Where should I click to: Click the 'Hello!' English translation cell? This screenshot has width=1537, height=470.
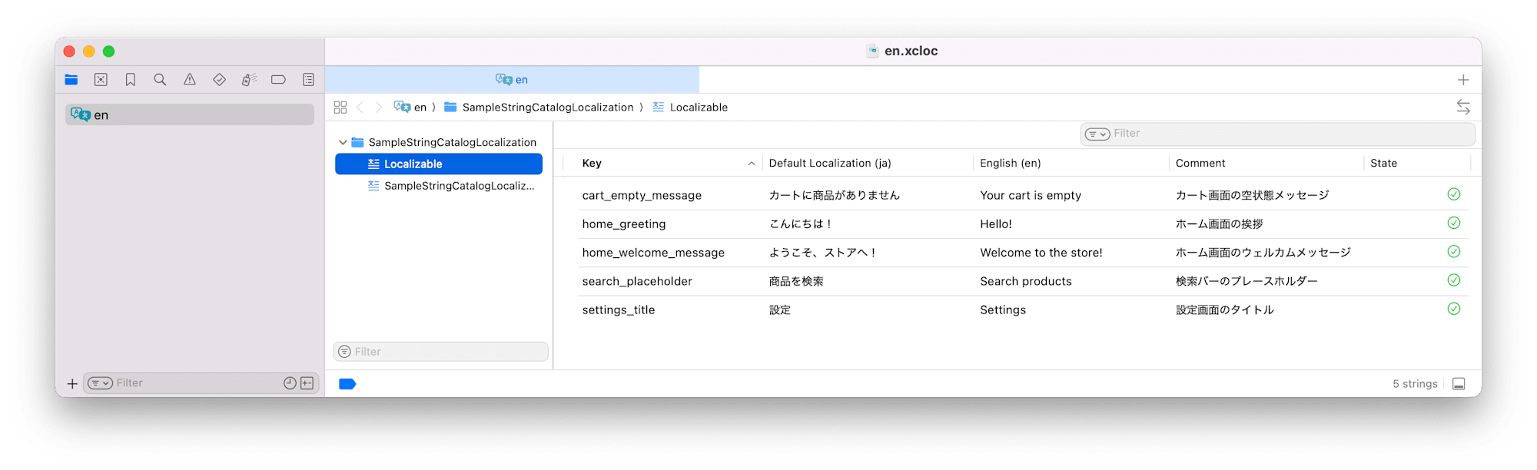(996, 224)
